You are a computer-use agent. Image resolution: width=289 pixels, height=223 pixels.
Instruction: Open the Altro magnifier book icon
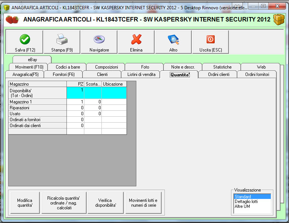click(x=173, y=39)
